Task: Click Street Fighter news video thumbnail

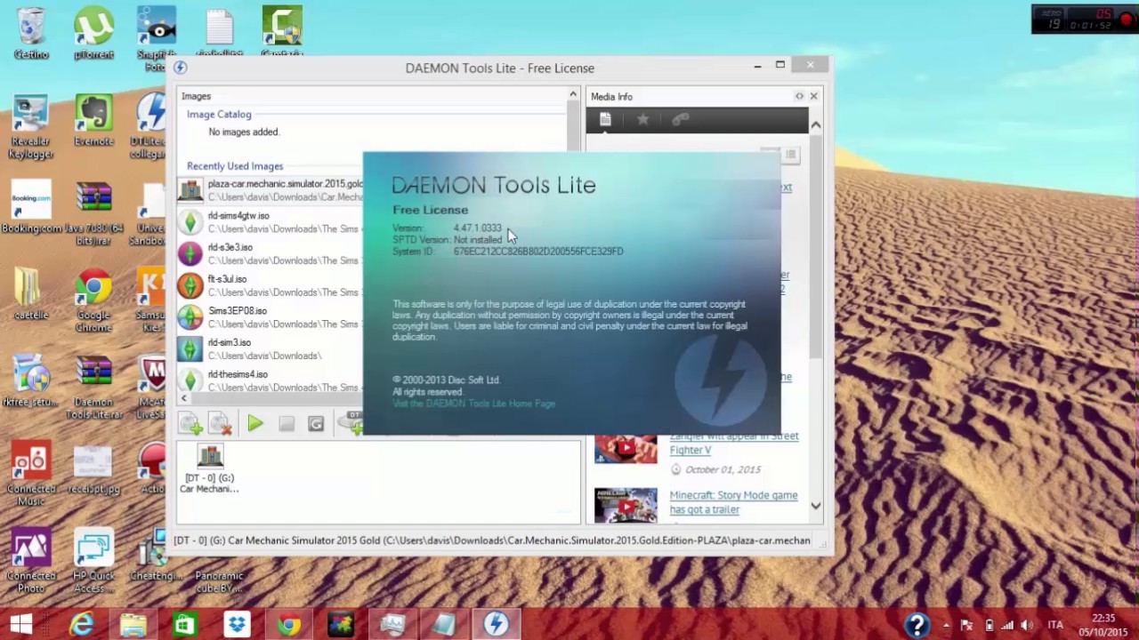Action: pyautogui.click(x=626, y=450)
